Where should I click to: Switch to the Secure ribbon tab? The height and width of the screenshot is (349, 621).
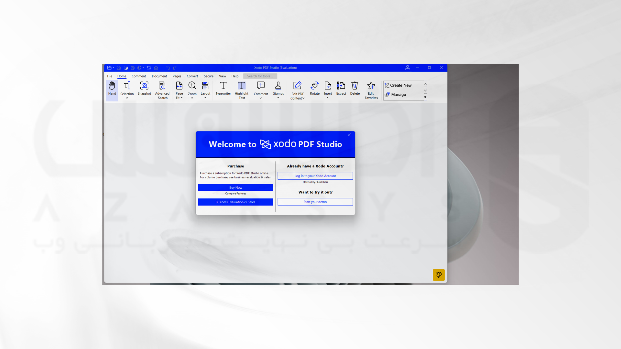click(209, 76)
